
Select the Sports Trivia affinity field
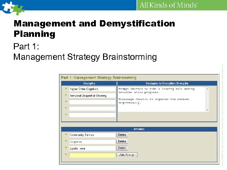pyautogui.click(x=92, y=148)
